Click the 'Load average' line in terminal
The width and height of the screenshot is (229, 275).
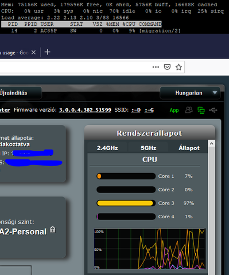tap(65, 18)
